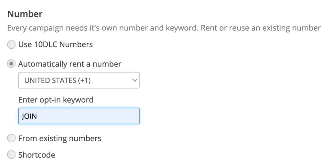328x167 pixels.
Task: Expand the country list via chevron arrow
Action: click(135, 80)
